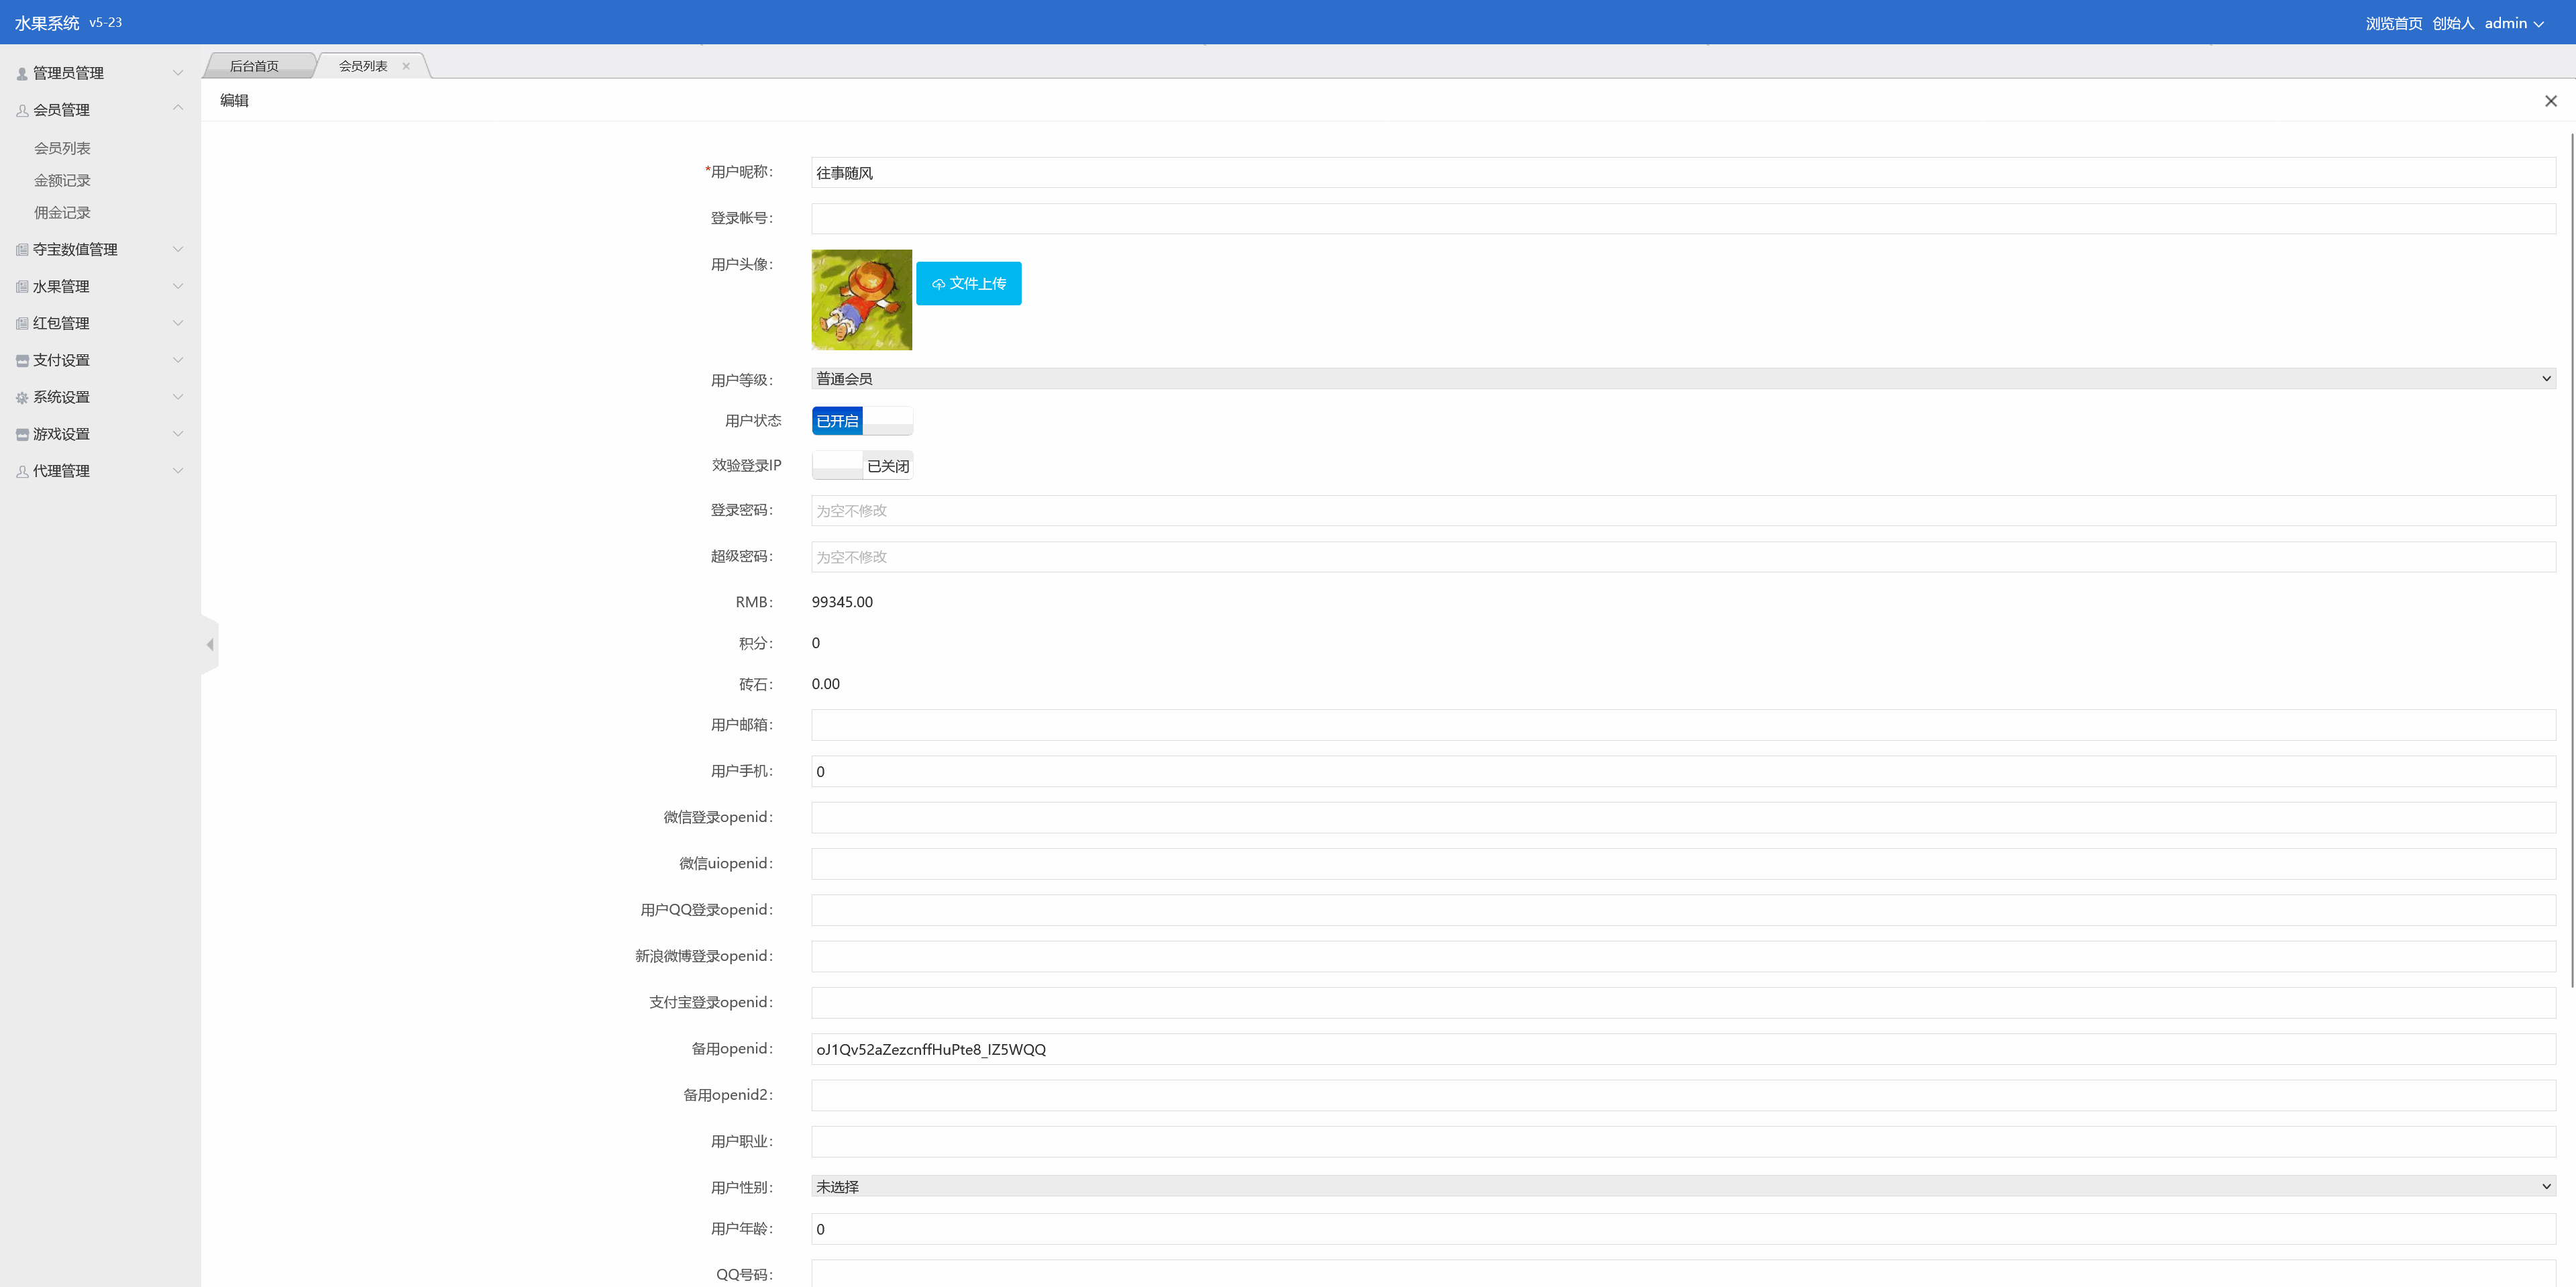This screenshot has width=2576, height=1287.
Task: Click the 文件上传 upload button
Action: pos(968,284)
